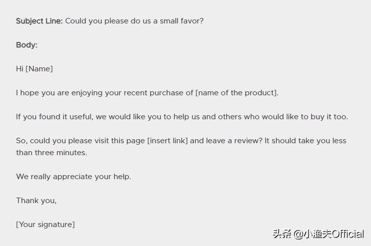
Task: Click the 'If you found it useful' sentence
Action: [54, 117]
